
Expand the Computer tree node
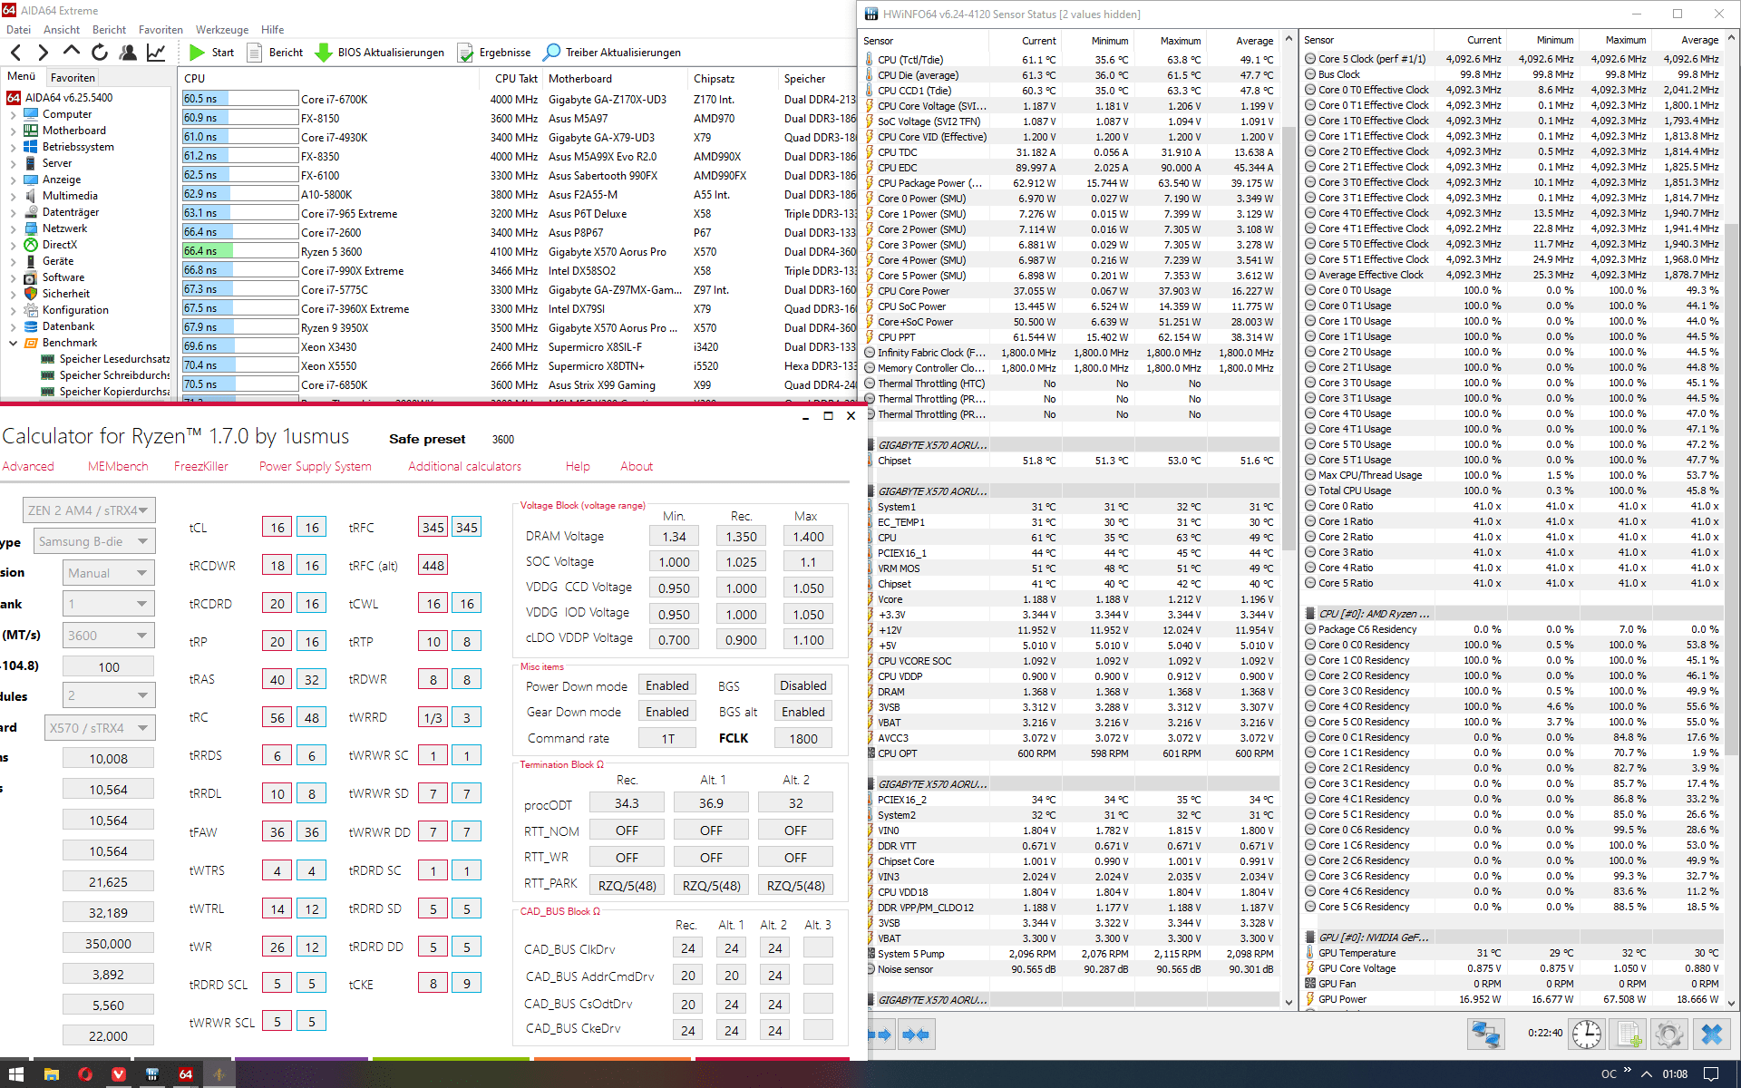pyautogui.click(x=13, y=114)
